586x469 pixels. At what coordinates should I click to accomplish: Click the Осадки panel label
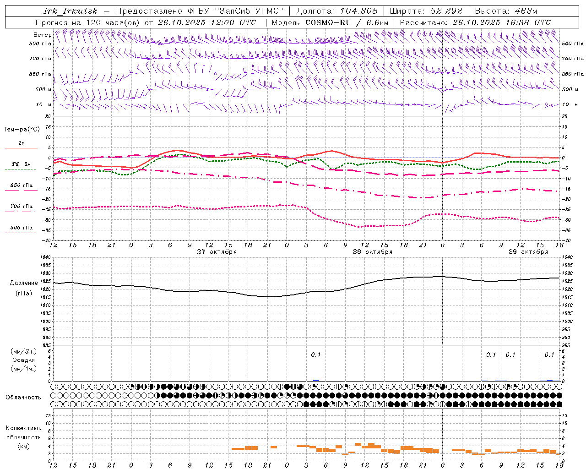click(23, 360)
